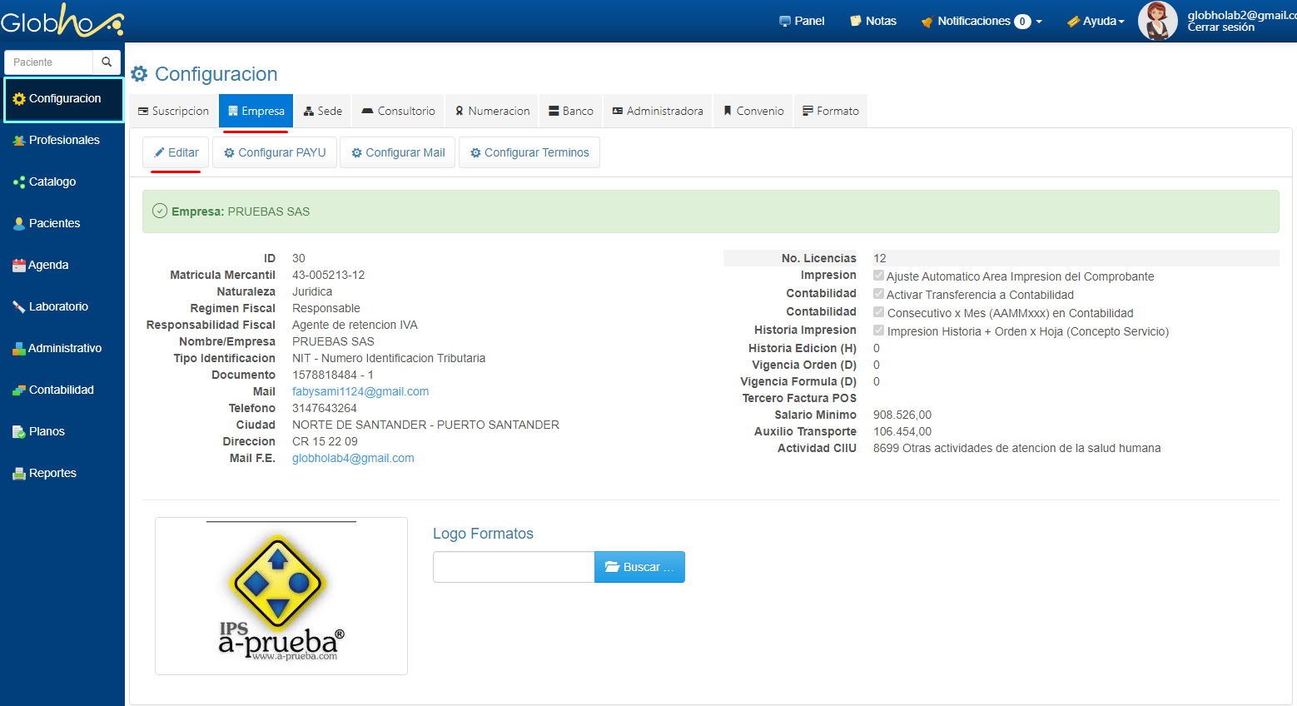Open Planos section in sidebar
Image resolution: width=1297 pixels, height=706 pixels.
point(47,431)
